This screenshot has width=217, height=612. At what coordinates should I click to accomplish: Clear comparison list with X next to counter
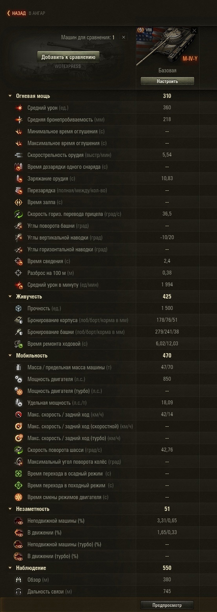[x=123, y=37]
